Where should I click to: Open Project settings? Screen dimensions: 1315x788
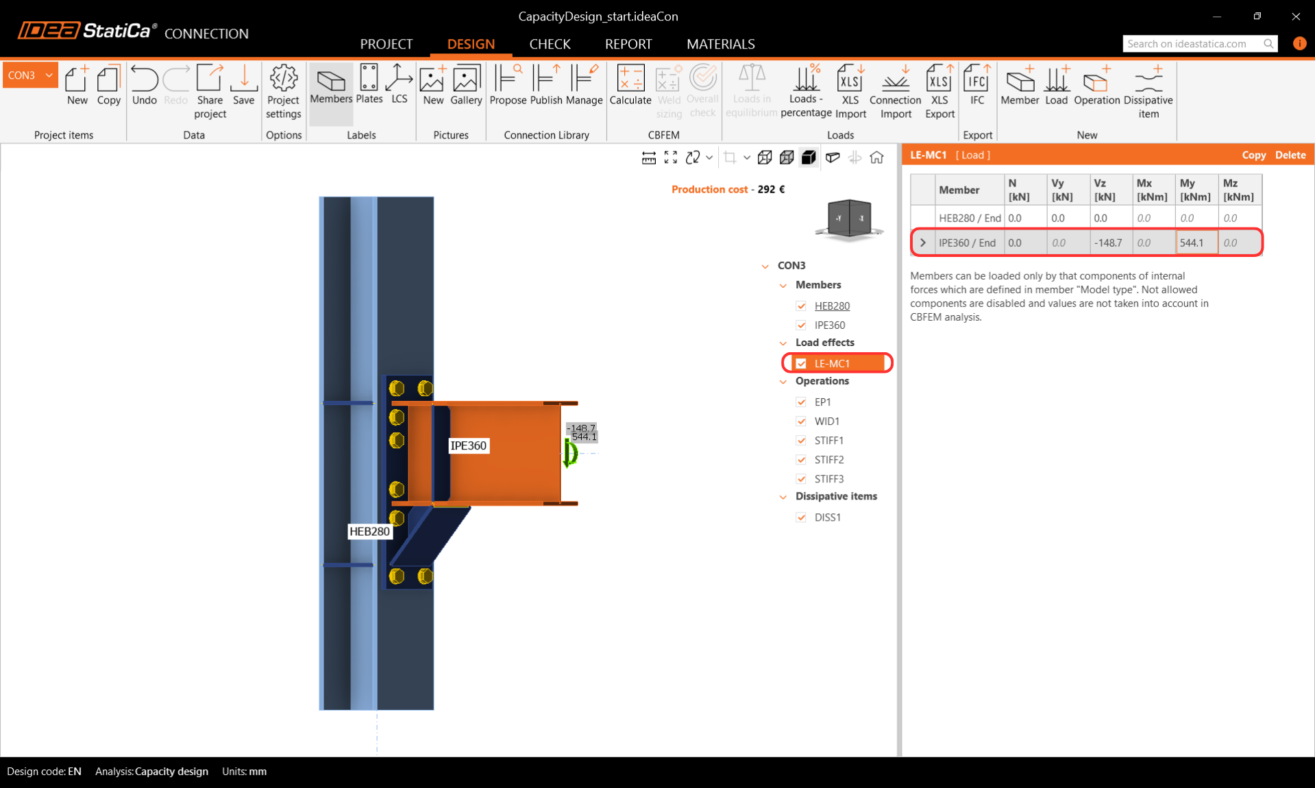[x=283, y=93]
